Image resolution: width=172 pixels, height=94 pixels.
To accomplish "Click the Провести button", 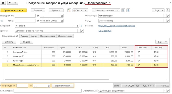I will point(56,10).
